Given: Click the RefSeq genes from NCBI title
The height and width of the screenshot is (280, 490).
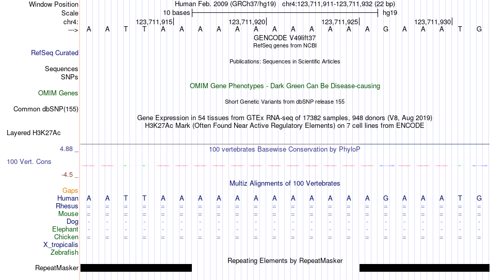Looking at the screenshot, I should [285, 45].
